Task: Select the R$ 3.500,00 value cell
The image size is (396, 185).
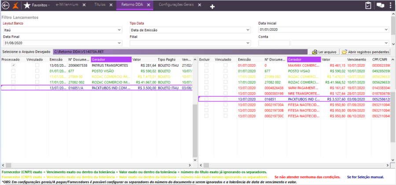Action: (x=144, y=88)
